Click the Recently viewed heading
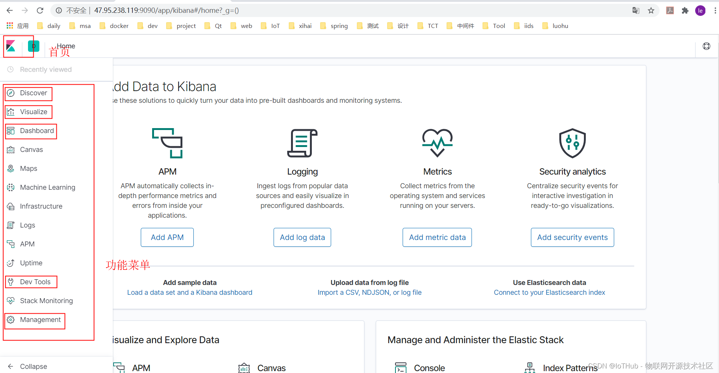This screenshot has height=373, width=719. click(46, 70)
